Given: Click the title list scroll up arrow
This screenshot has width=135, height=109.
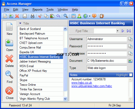Looking at the screenshot, I should pyautogui.click(x=65, y=29).
